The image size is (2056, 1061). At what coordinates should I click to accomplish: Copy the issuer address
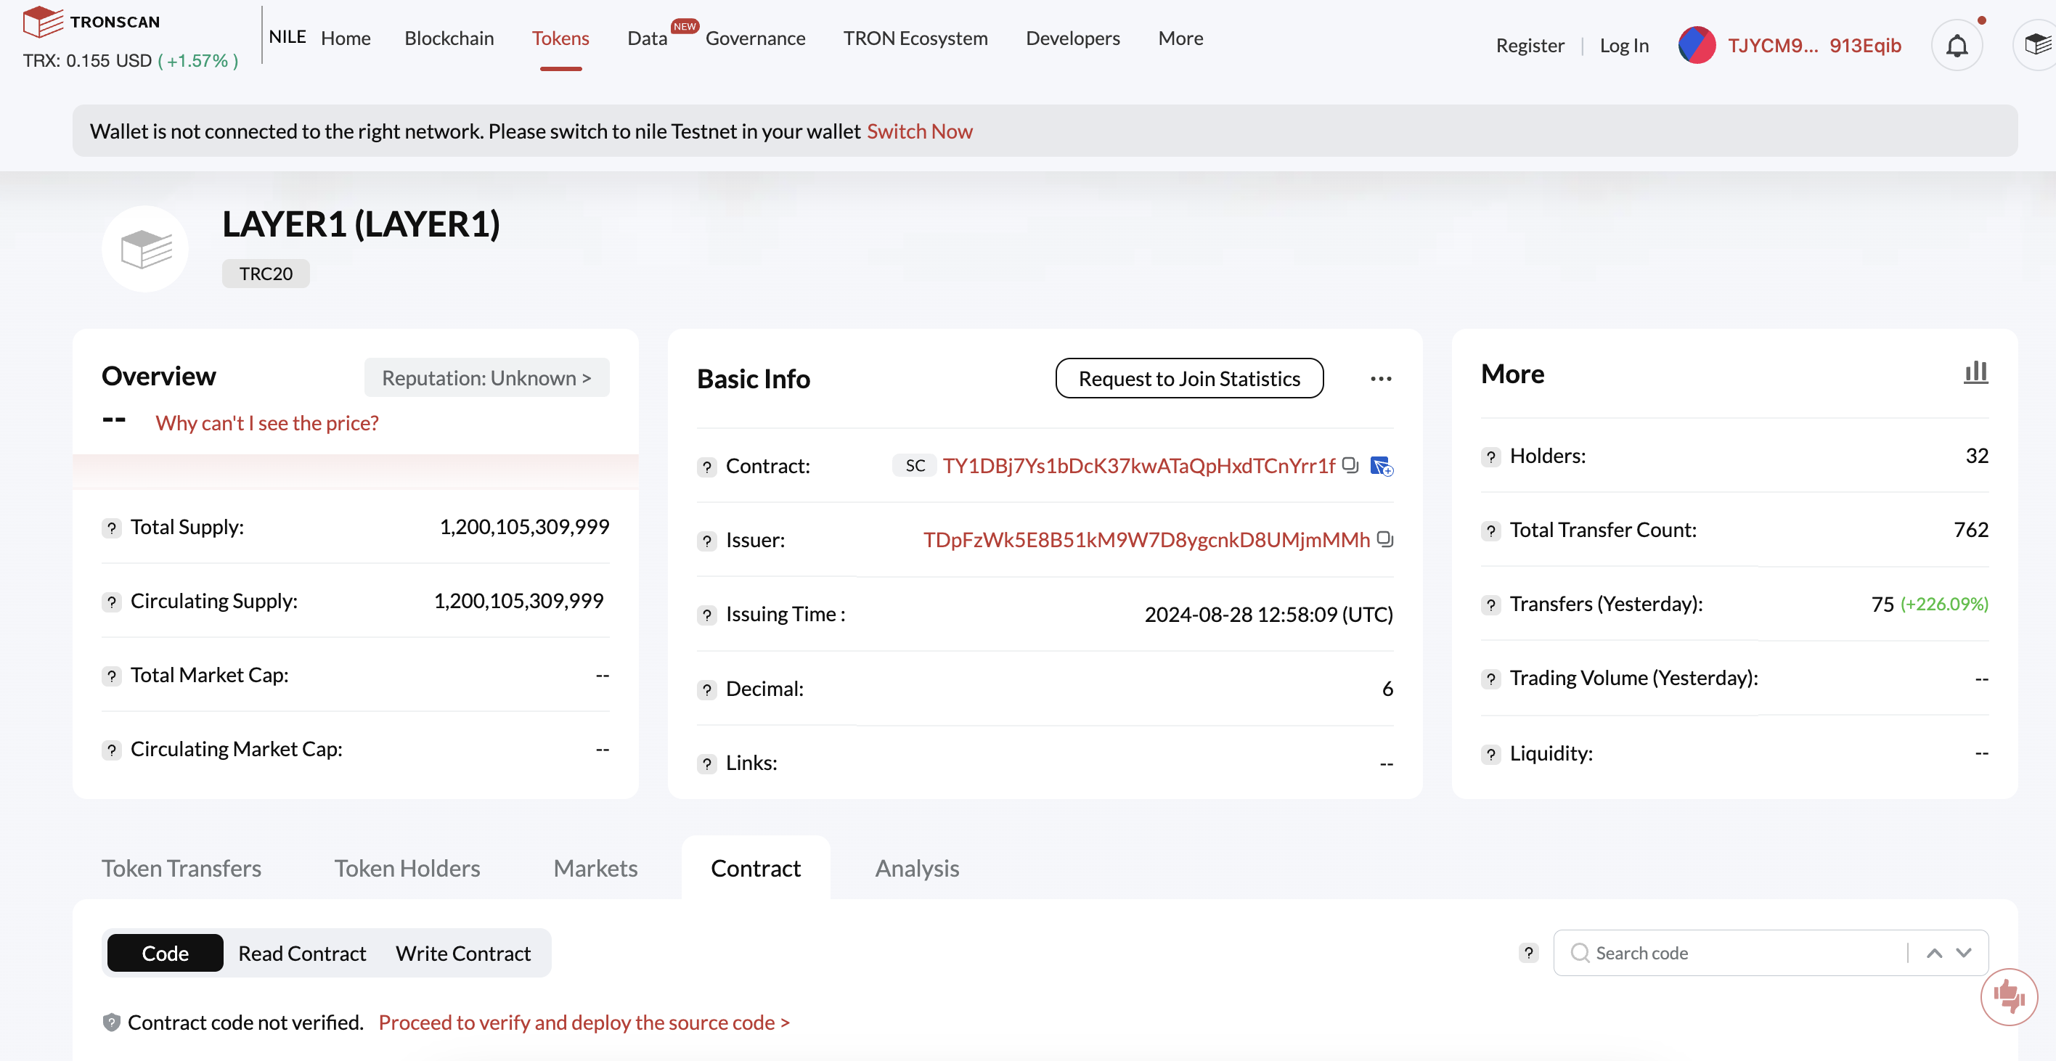tap(1384, 540)
